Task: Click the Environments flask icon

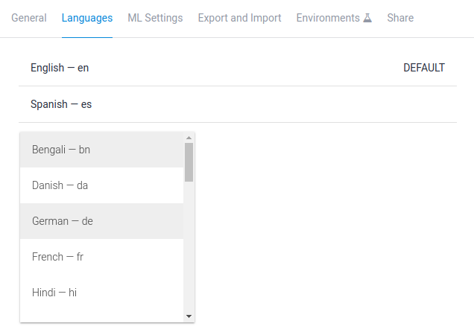Action: tap(367, 18)
